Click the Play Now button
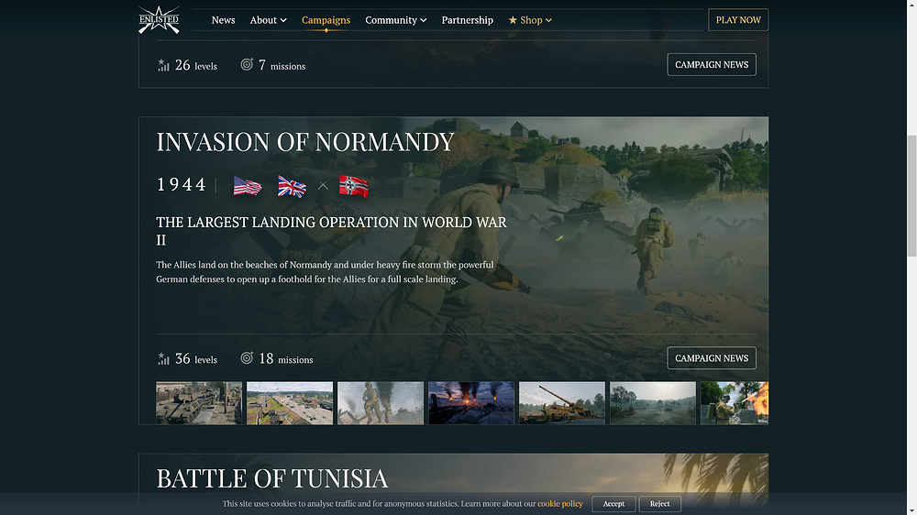Screen dimensions: 917x515 point(738,20)
